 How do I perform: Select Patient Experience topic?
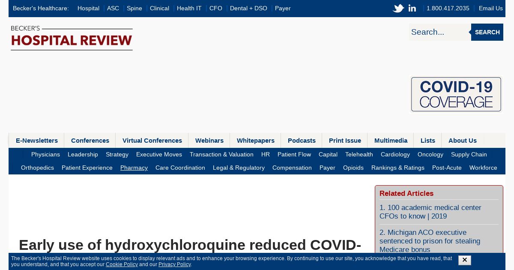point(87,168)
